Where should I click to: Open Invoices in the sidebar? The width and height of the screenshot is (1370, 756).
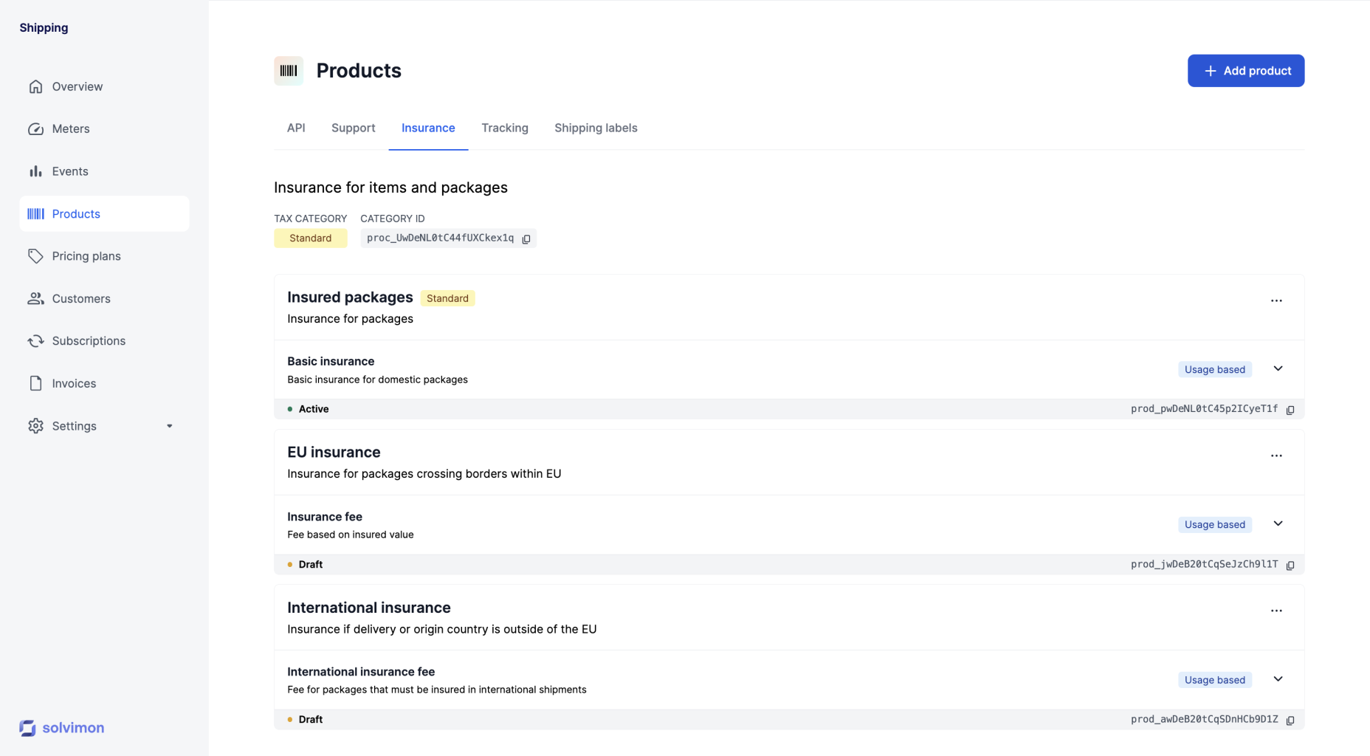(74, 383)
